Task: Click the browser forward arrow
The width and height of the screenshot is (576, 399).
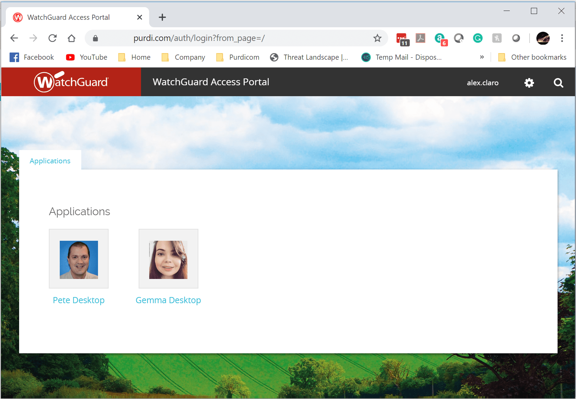Action: click(33, 38)
